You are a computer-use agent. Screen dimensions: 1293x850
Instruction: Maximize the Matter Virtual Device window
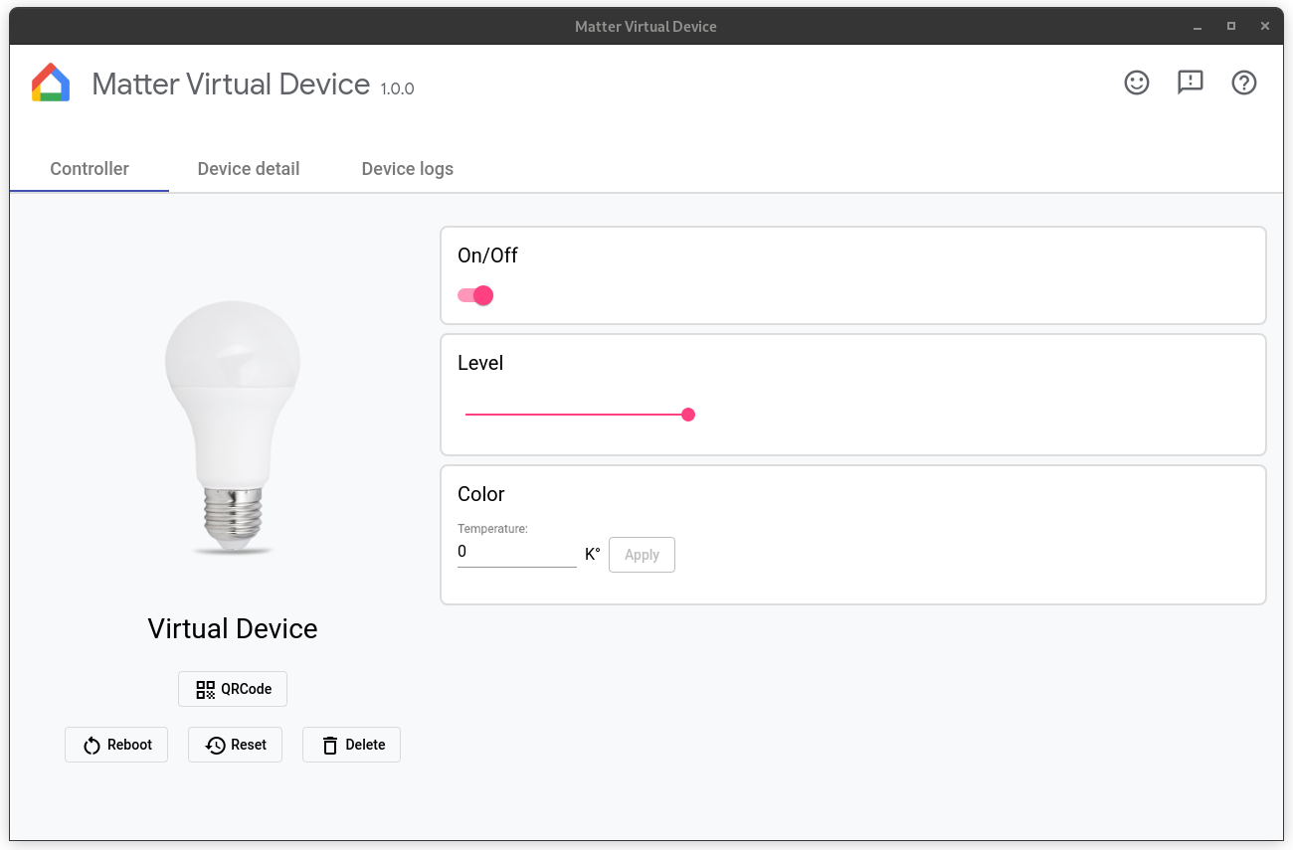pyautogui.click(x=1231, y=26)
